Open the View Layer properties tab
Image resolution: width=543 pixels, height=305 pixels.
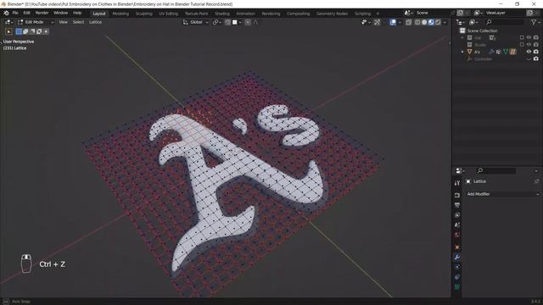point(457,215)
